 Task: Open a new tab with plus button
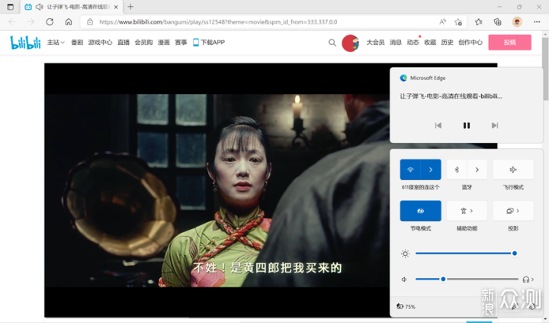pos(130,7)
